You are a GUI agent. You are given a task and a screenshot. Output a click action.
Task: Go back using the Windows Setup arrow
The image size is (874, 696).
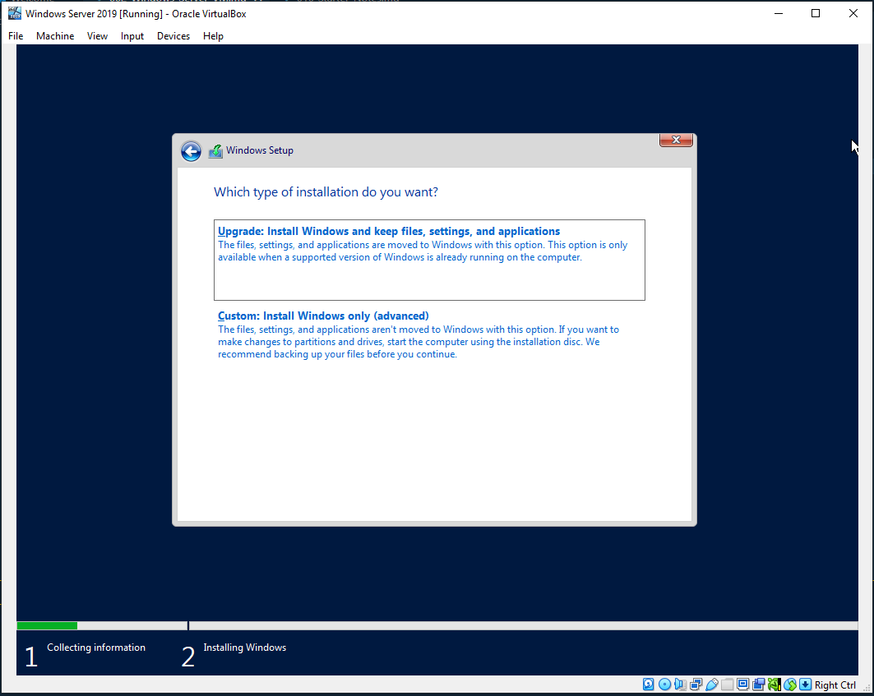point(191,151)
